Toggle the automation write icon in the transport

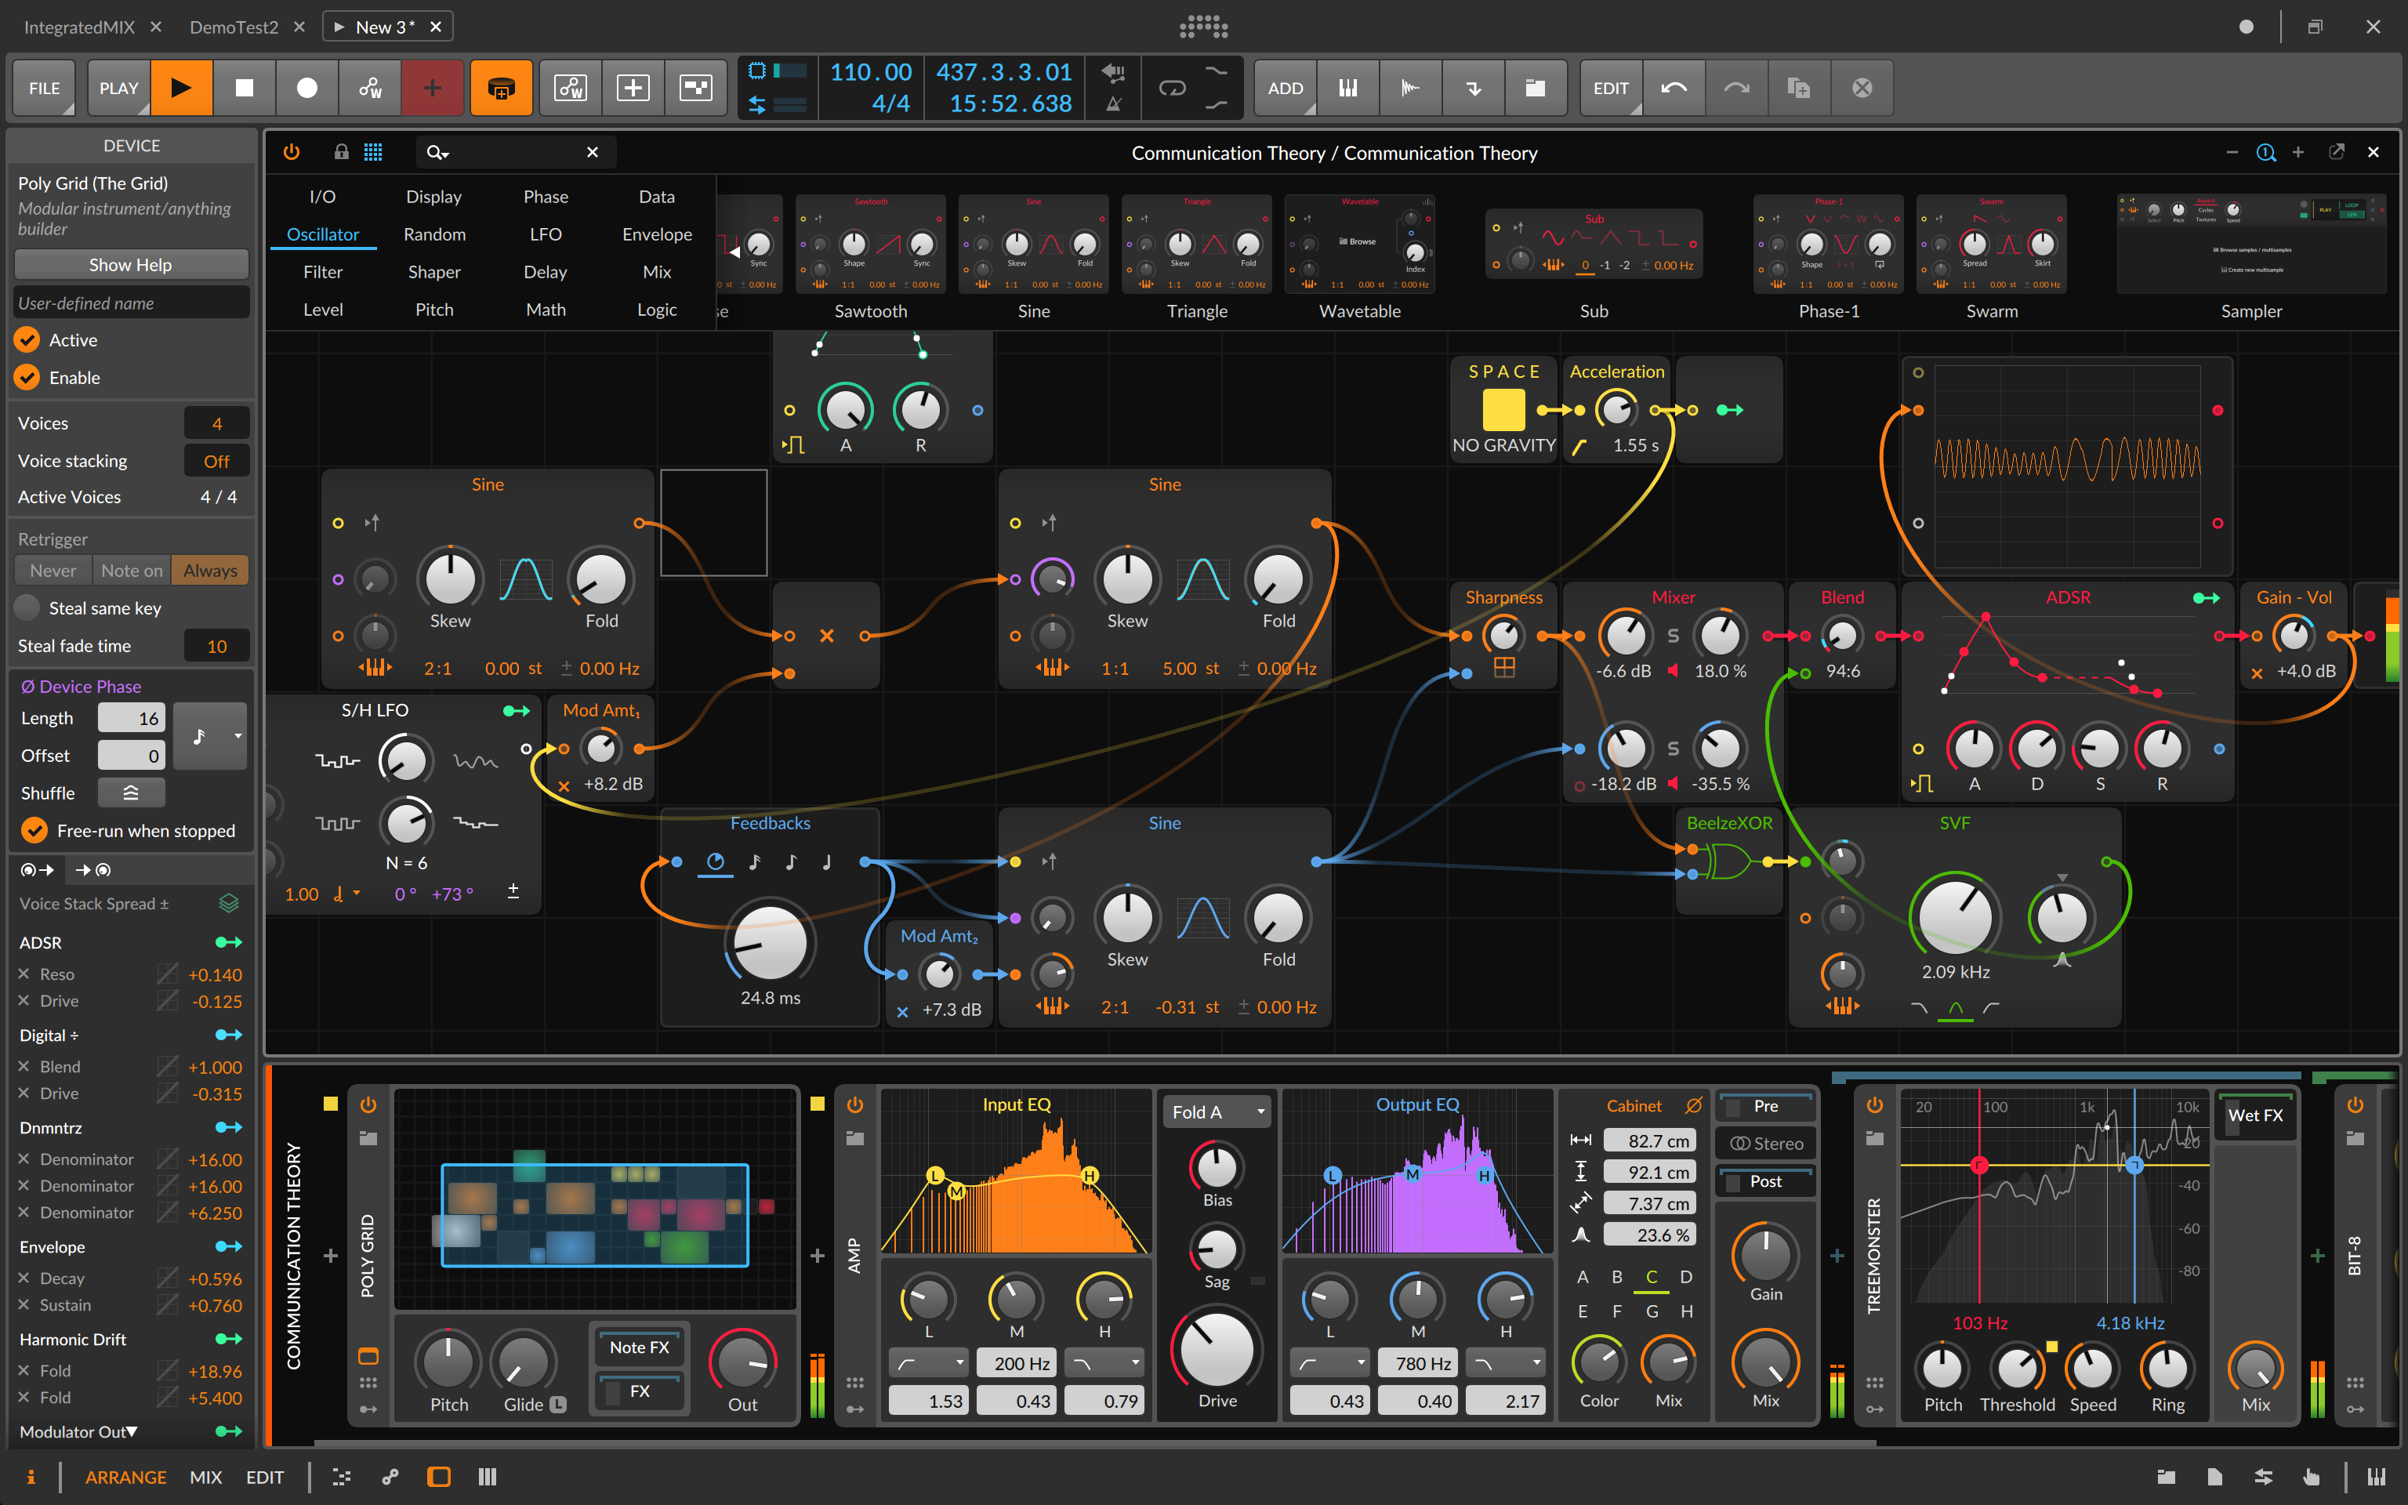coord(370,88)
